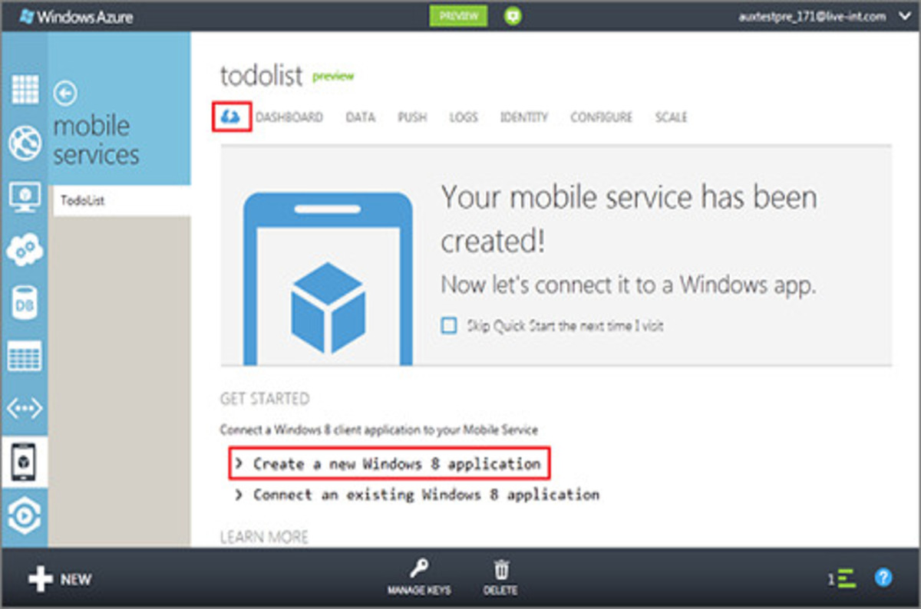Click the plus icon for New
This screenshot has width=921, height=609.
(41, 579)
